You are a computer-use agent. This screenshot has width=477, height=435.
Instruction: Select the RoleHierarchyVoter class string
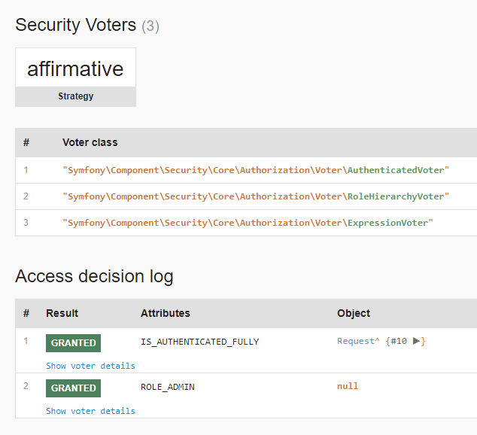click(x=256, y=196)
